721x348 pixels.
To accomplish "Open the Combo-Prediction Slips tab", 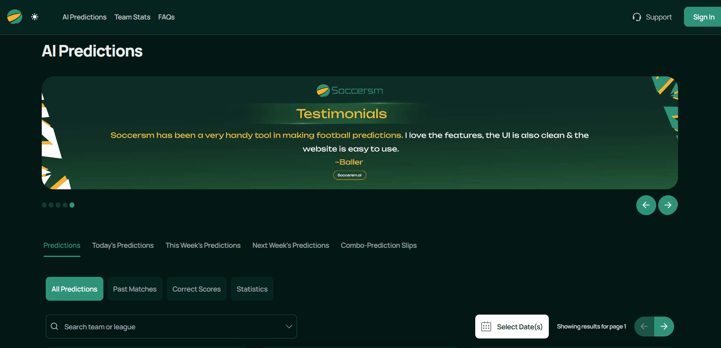I will coord(379,245).
